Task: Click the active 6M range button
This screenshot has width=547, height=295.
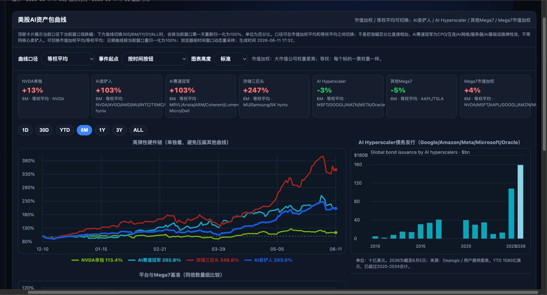Action: tap(84, 130)
